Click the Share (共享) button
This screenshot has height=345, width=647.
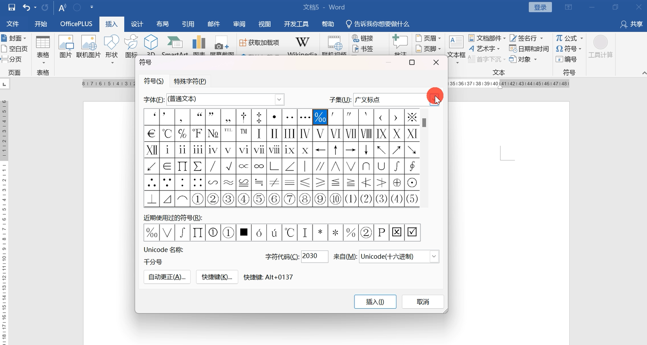pyautogui.click(x=631, y=24)
